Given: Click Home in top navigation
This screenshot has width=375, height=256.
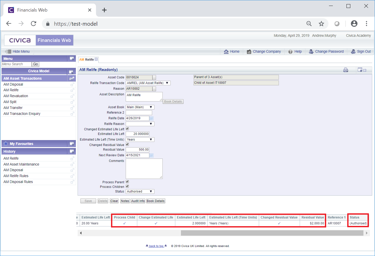Looking at the screenshot, I should pyautogui.click(x=232, y=51).
